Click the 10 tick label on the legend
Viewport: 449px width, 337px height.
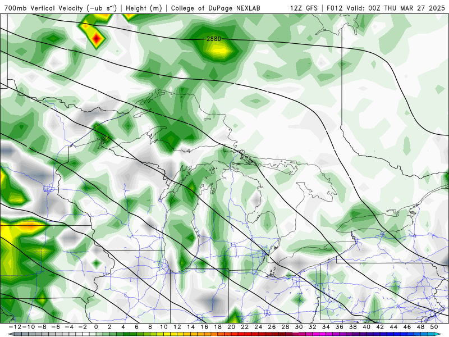click(x=163, y=327)
